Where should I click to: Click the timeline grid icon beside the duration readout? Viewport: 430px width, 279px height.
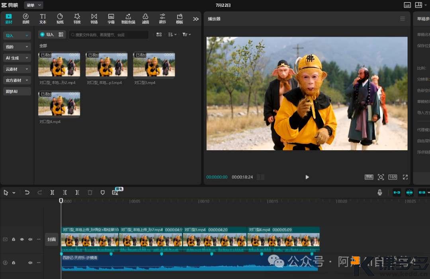coord(260,177)
